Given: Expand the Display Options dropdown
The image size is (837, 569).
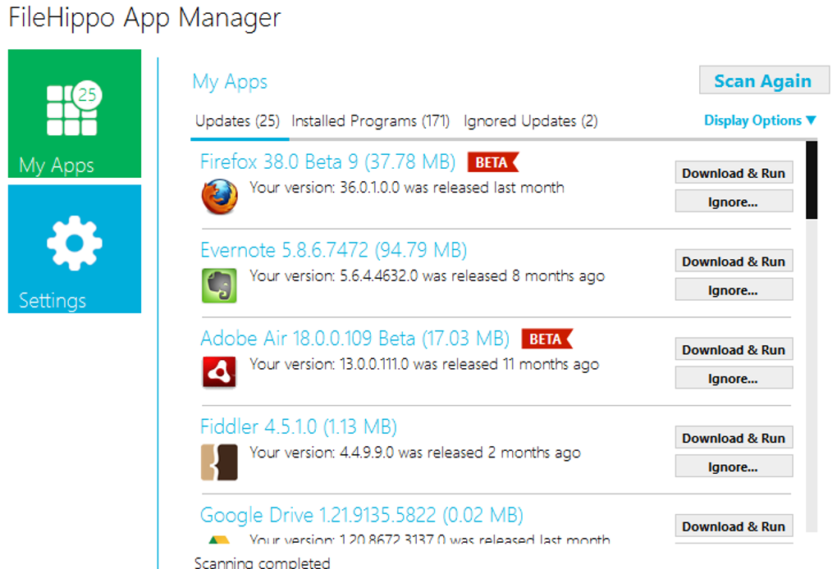Looking at the screenshot, I should click(760, 121).
